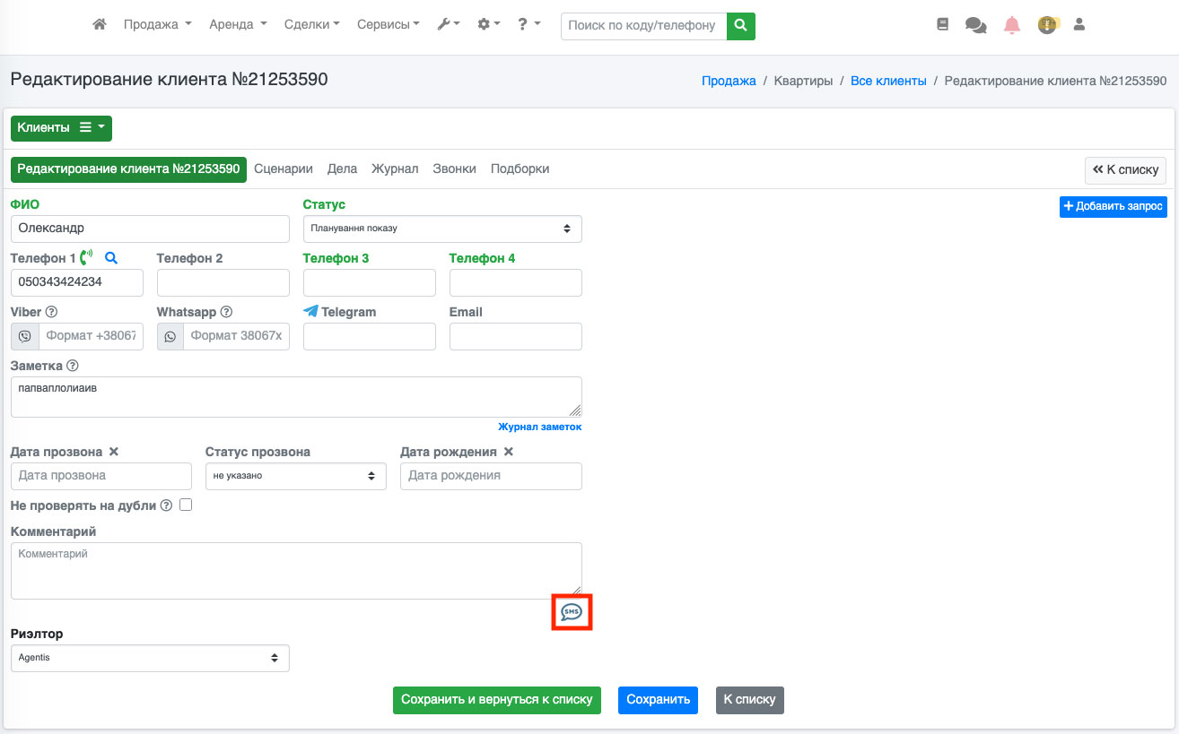Open the Продажа menu
Image resolution: width=1179 pixels, height=734 pixels.
click(157, 25)
